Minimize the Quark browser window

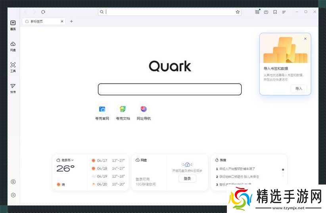click(297, 12)
